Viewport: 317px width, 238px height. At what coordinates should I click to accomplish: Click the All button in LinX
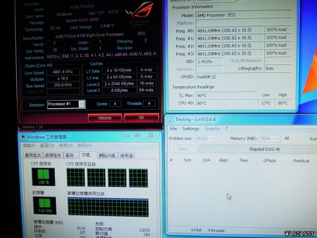[x=287, y=138]
